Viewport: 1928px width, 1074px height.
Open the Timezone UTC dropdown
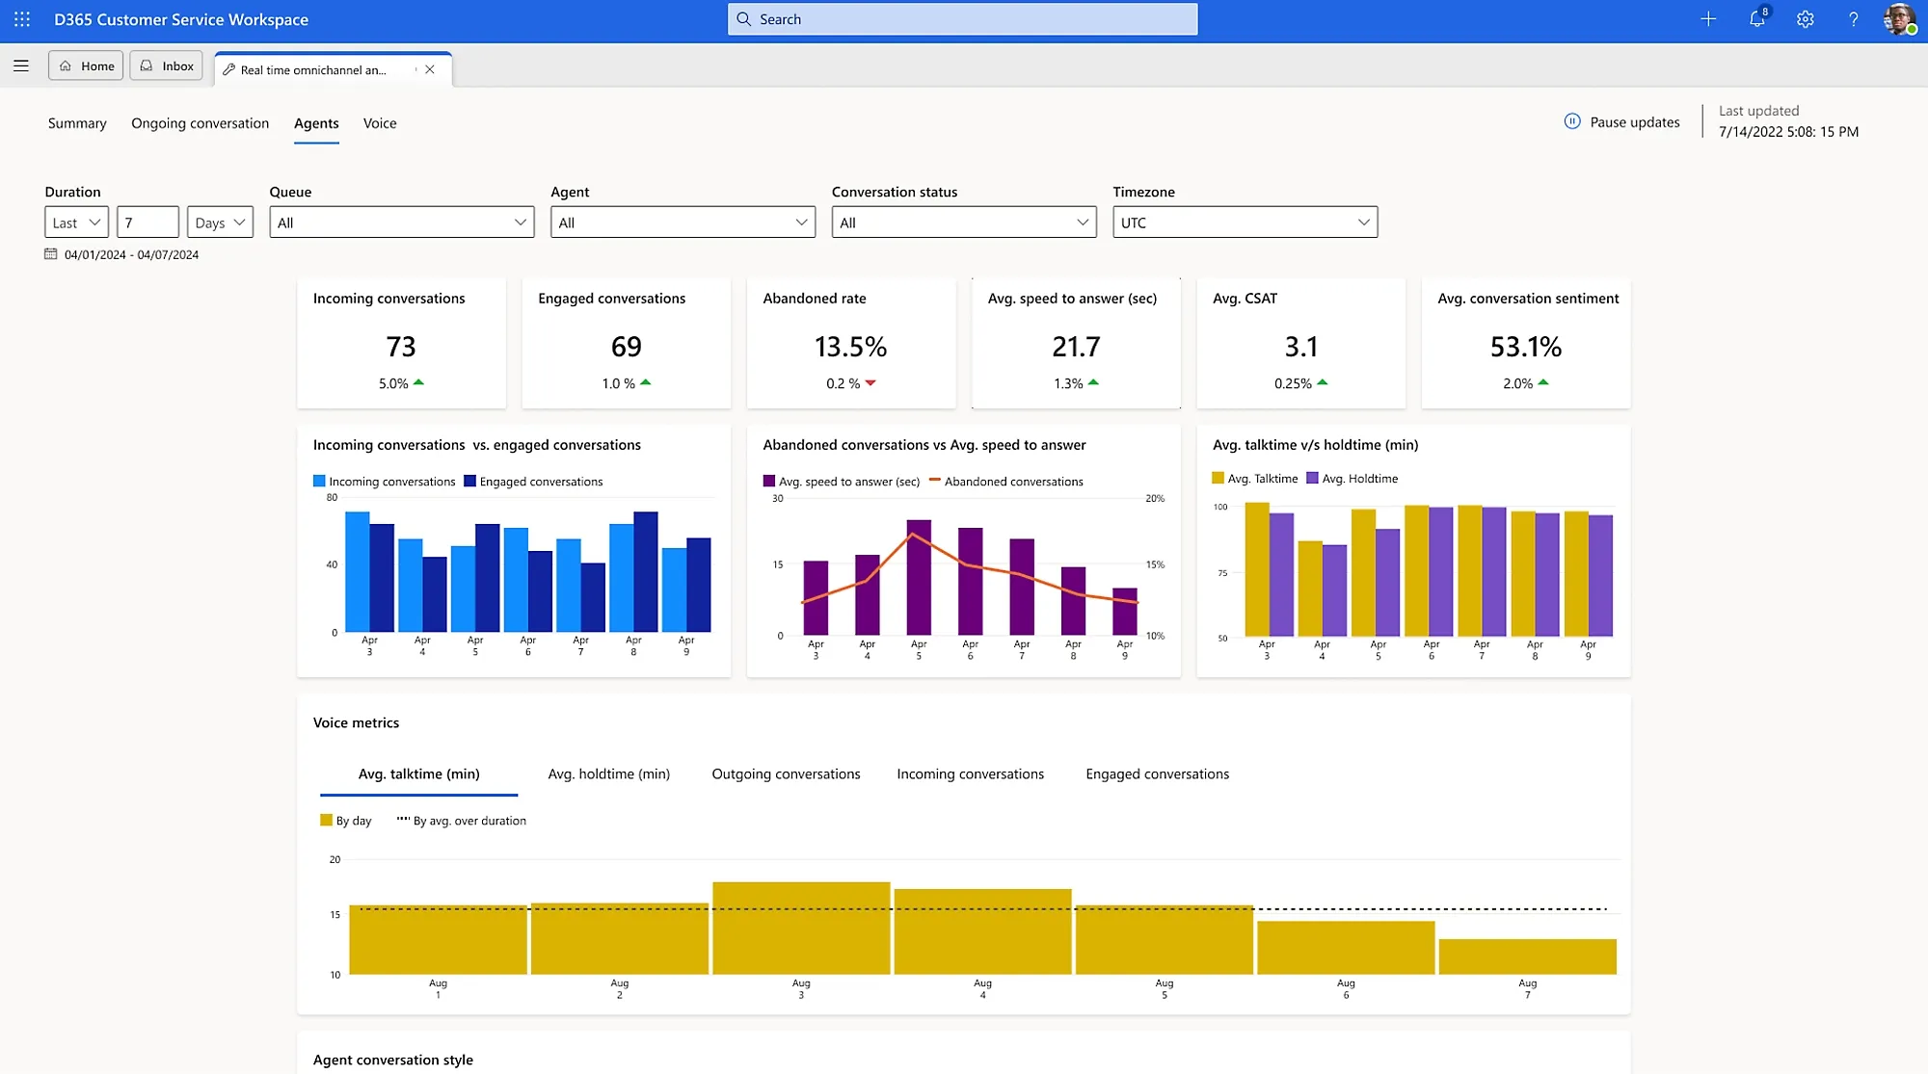pyautogui.click(x=1245, y=223)
